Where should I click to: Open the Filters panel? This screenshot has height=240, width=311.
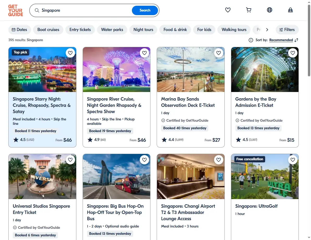click(x=287, y=29)
